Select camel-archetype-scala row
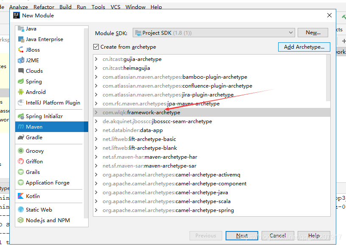The image size is (346, 245). [212, 201]
